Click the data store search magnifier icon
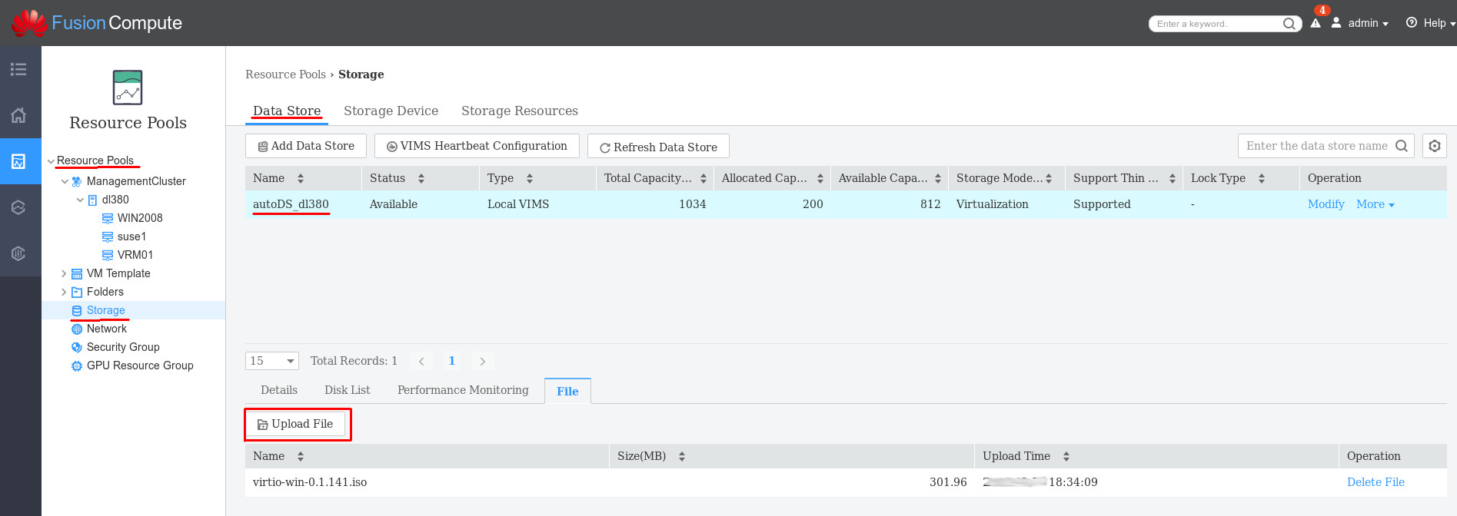This screenshot has width=1457, height=516. (x=1402, y=146)
